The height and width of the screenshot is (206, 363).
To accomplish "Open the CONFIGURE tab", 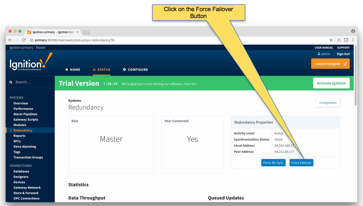I will (x=135, y=70).
